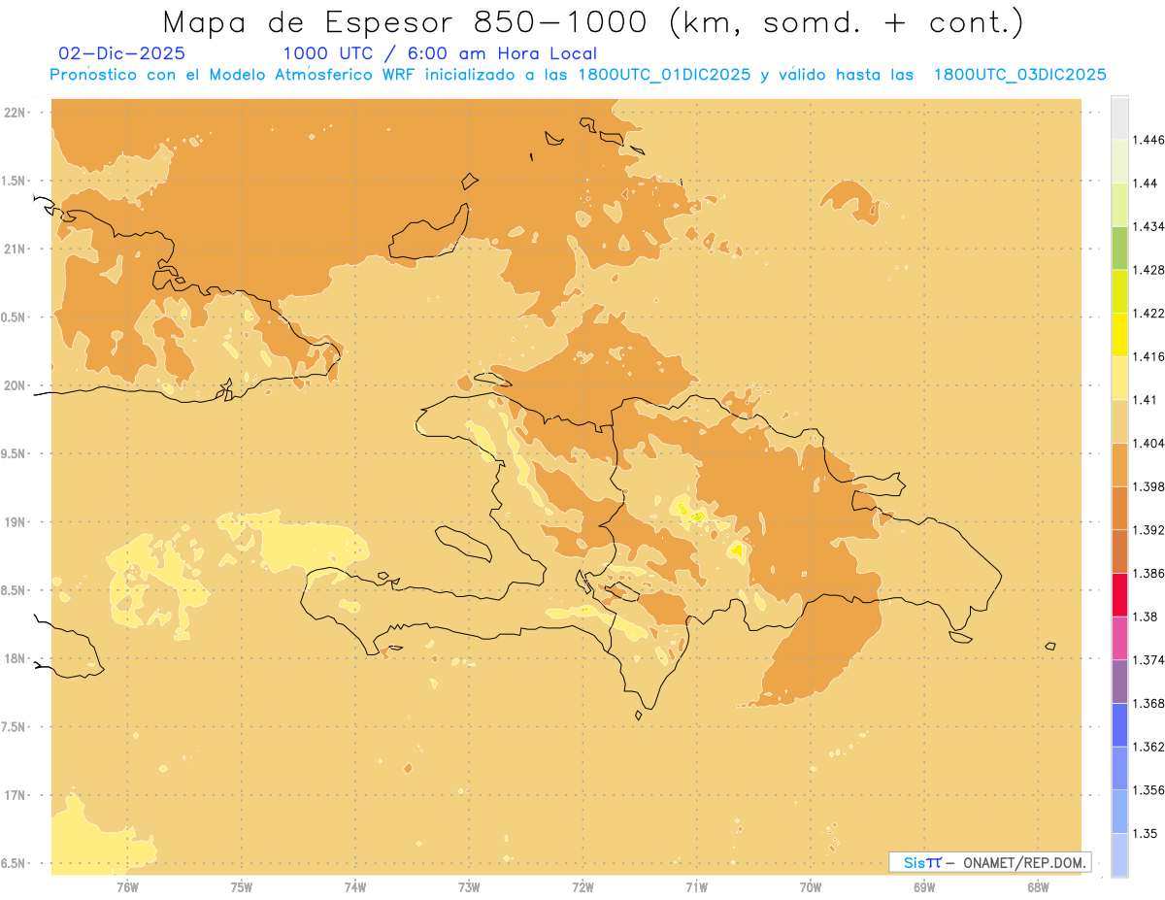The width and height of the screenshot is (1165, 900).
Task: Click the "70W" longitude axis label
Action: click(x=811, y=886)
